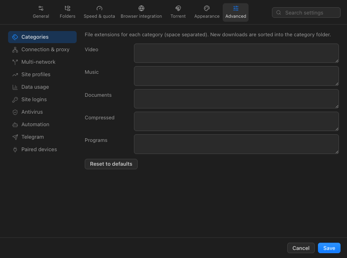
Task: Click the Automation robot icon
Action: 15,125
